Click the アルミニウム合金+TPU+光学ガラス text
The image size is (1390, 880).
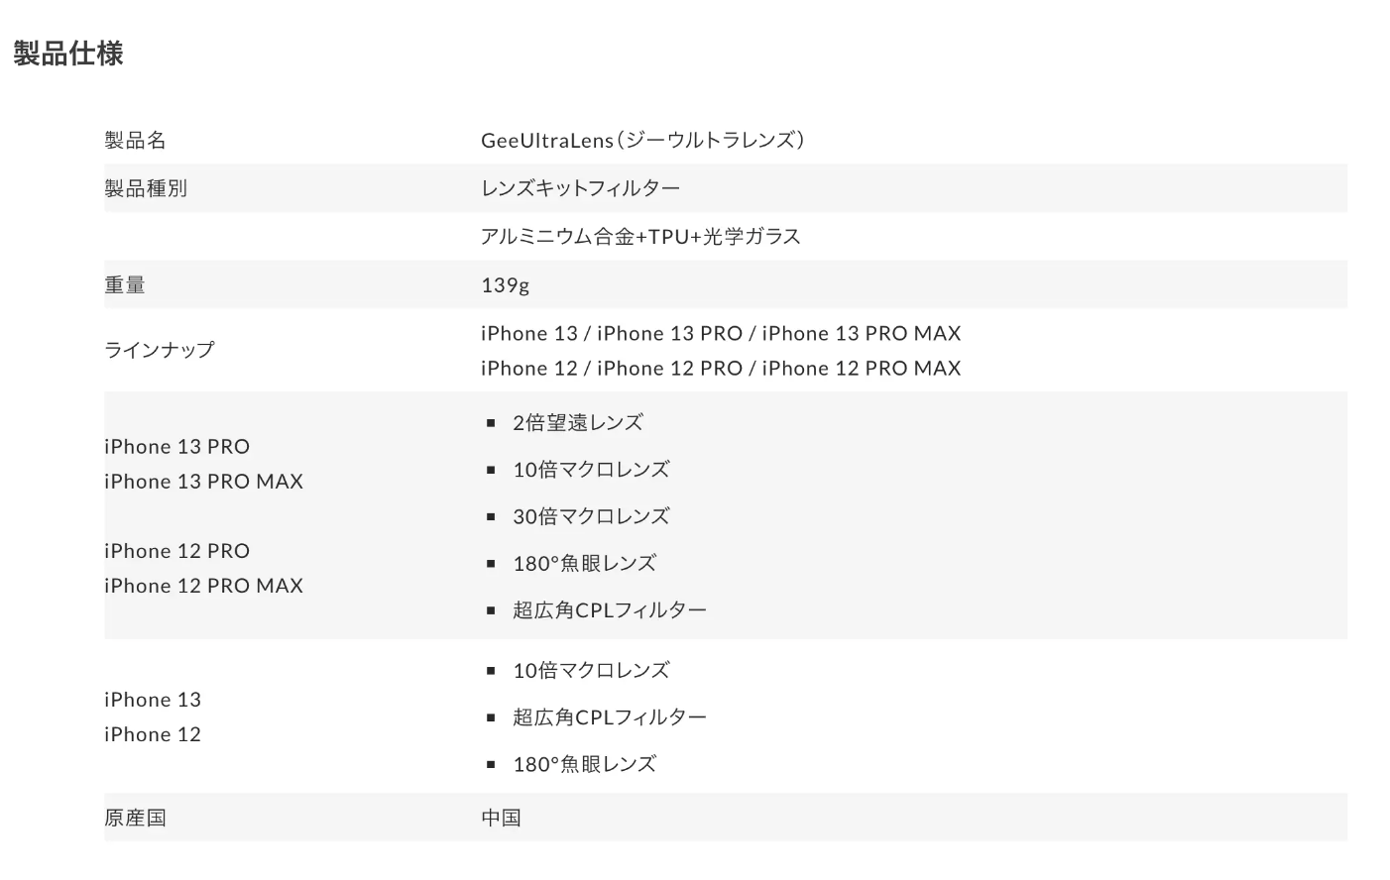coord(640,237)
